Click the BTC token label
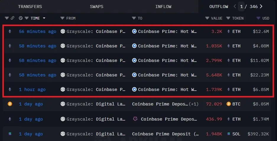The image size is (277, 141). pos(236,104)
